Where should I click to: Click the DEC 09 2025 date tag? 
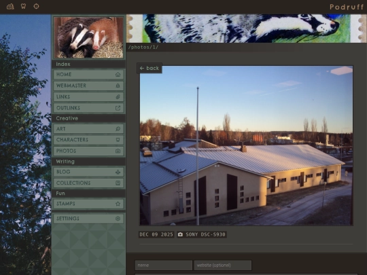point(156,234)
